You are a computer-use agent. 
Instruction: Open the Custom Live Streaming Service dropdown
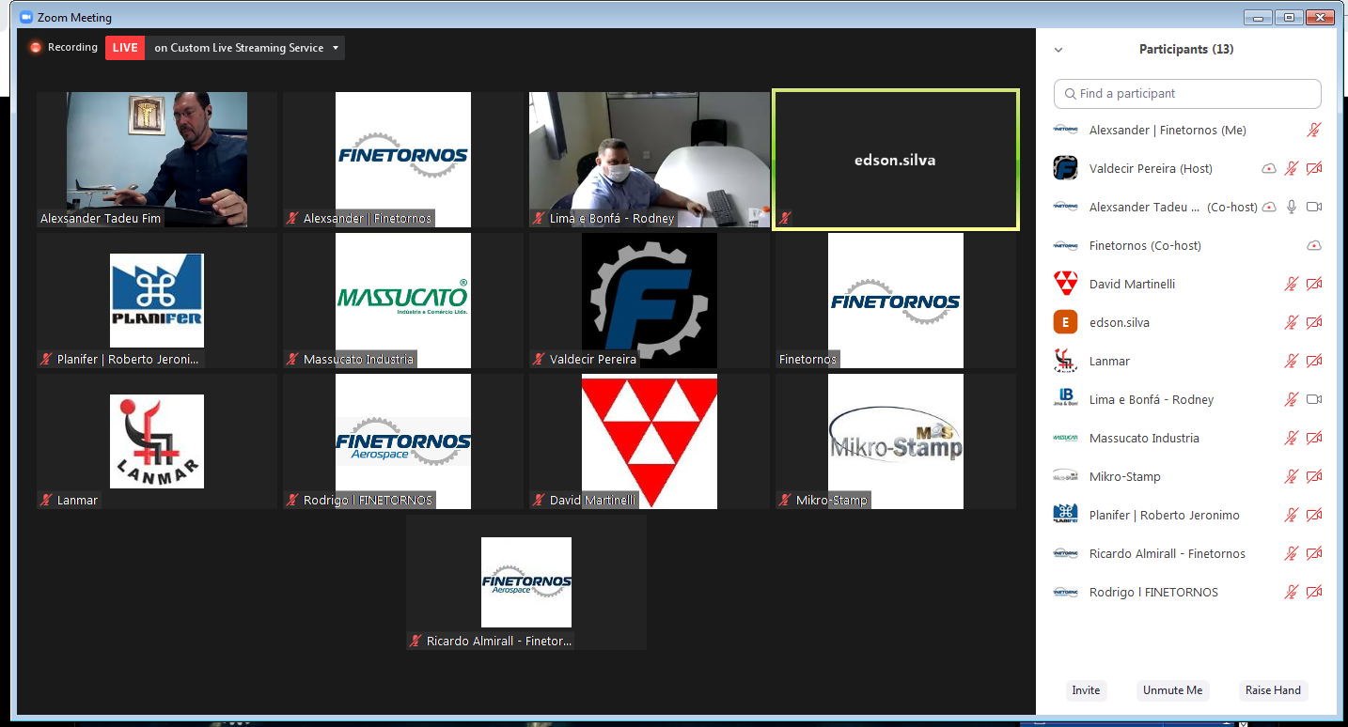(336, 48)
